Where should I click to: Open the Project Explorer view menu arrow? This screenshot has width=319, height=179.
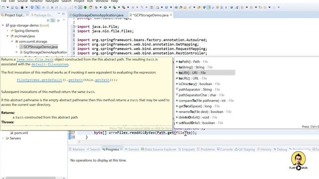[x=64, y=20]
